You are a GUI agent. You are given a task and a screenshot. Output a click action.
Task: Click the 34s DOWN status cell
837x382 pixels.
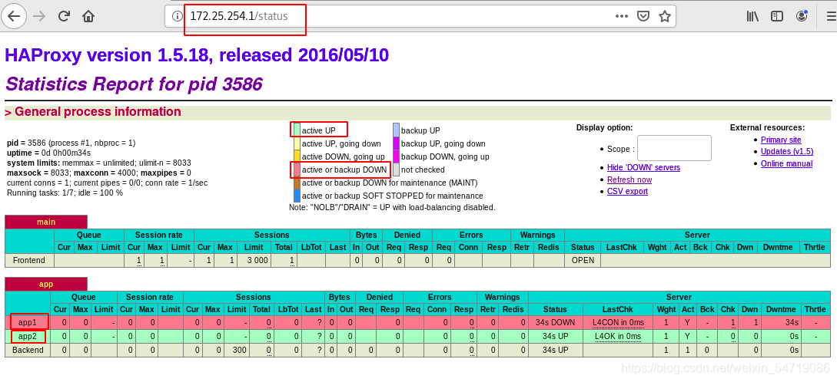[x=555, y=322]
